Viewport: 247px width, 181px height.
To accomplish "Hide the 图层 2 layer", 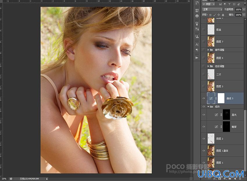I will 204,139.
